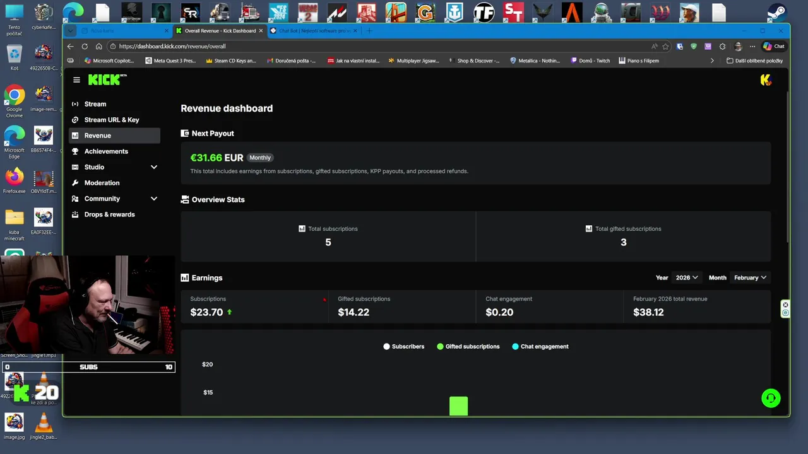
Task: Click the webcam overlay video
Action: pos(88,305)
